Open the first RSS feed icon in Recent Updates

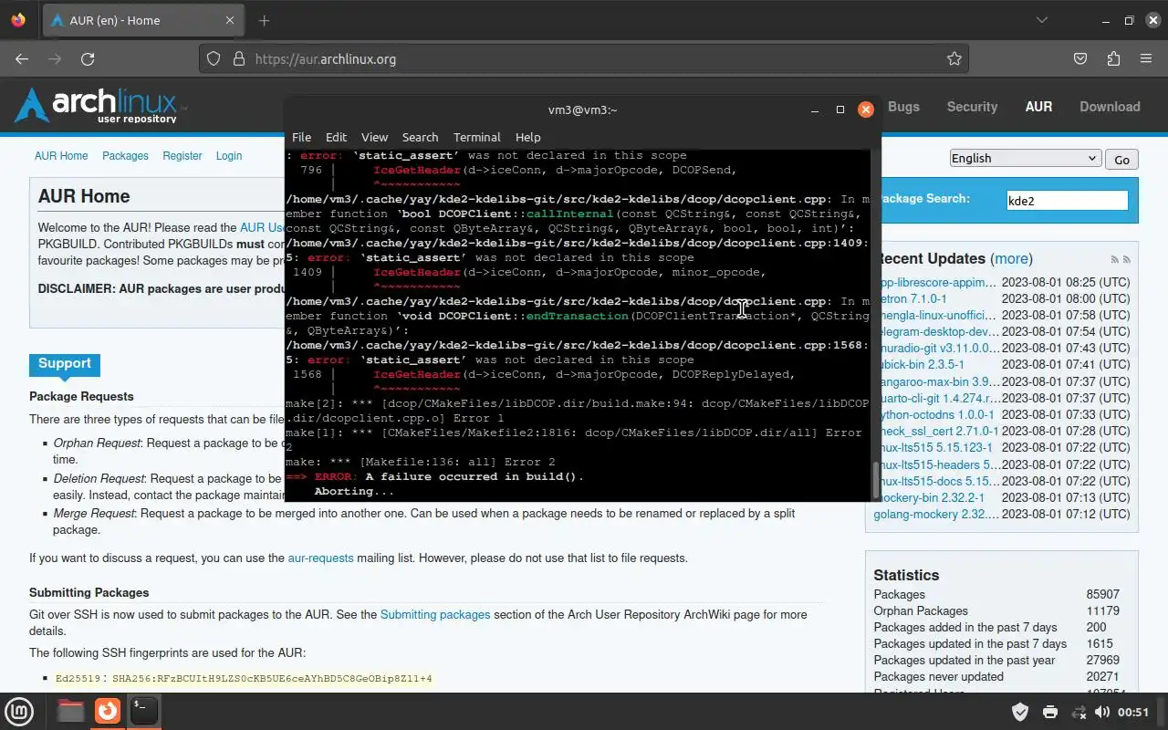tap(1114, 260)
